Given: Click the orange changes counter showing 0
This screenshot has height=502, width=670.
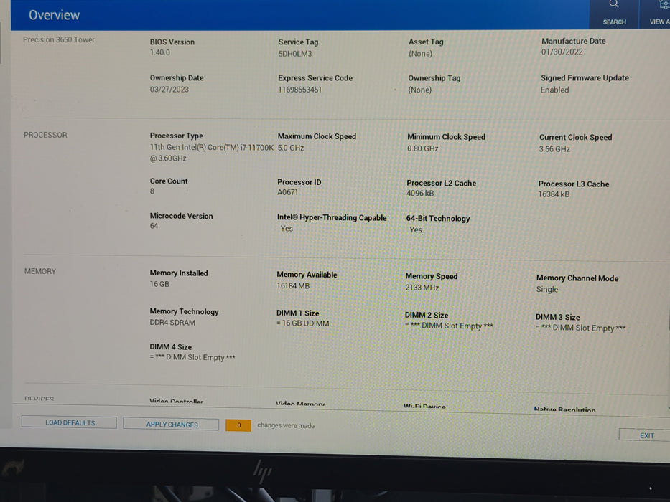Looking at the screenshot, I should coord(238,425).
